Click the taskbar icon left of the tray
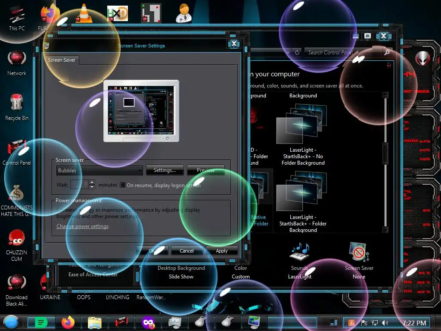441x331 pixels. tap(334, 322)
